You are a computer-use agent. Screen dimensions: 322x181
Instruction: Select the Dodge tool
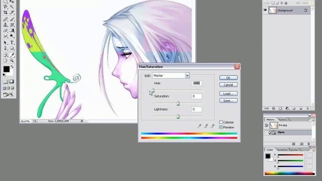(12, 36)
